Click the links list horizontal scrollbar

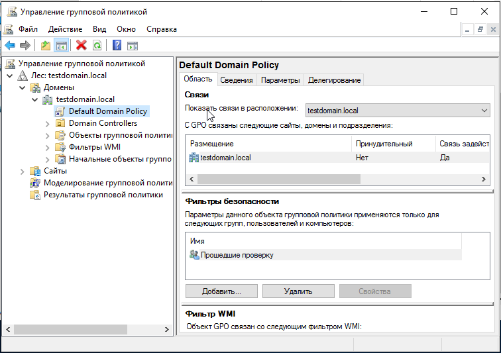click(x=278, y=179)
